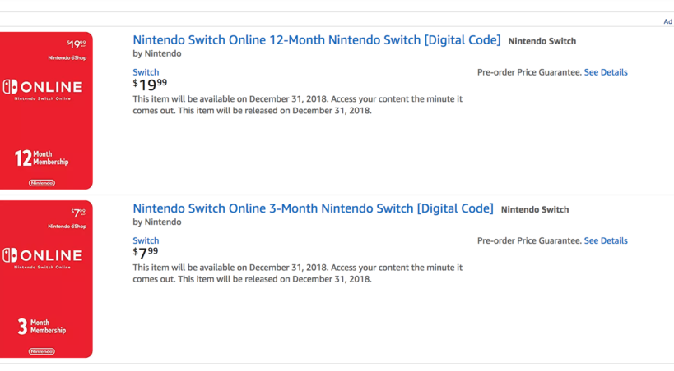Image resolution: width=674 pixels, height=371 pixels.
Task: Click See Details for the 3-Month listing
Action: click(606, 240)
